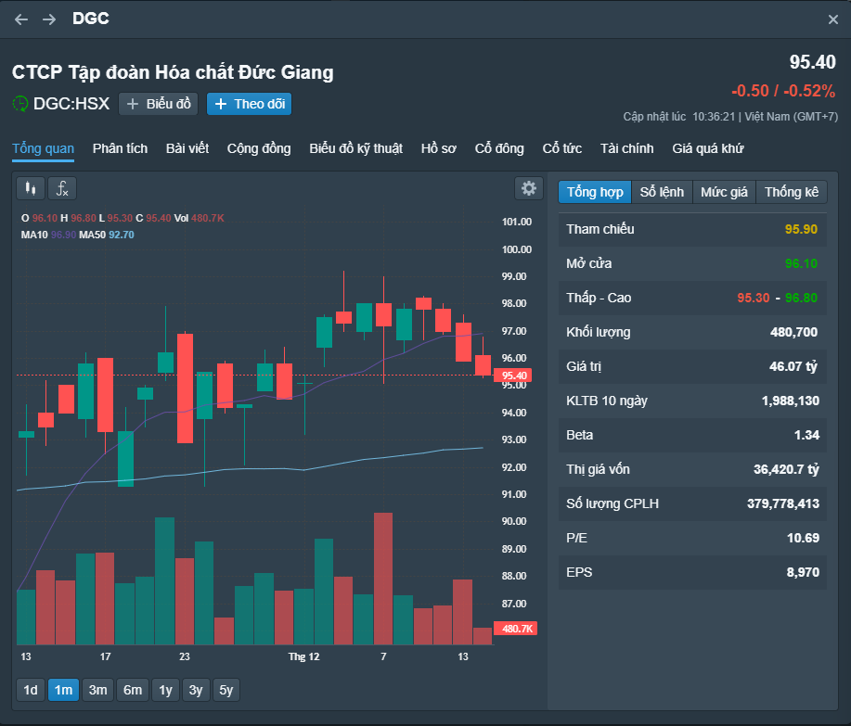The height and width of the screenshot is (726, 851).
Task: Follow DGC with Theo dõi button
Action: 249,104
